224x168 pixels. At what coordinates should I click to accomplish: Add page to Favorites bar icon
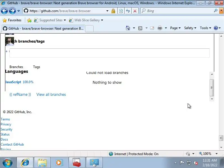(x=29, y=20)
